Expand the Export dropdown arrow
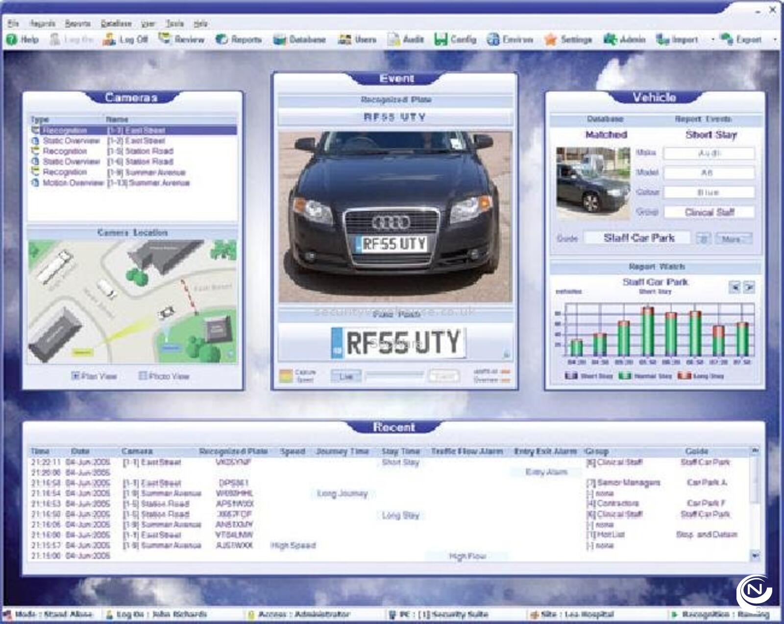 pos(775,40)
